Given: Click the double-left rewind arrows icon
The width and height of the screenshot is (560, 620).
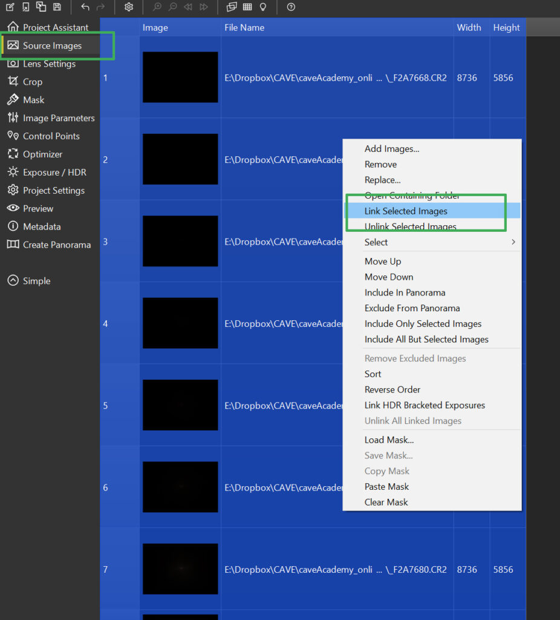Looking at the screenshot, I should pos(188,7).
